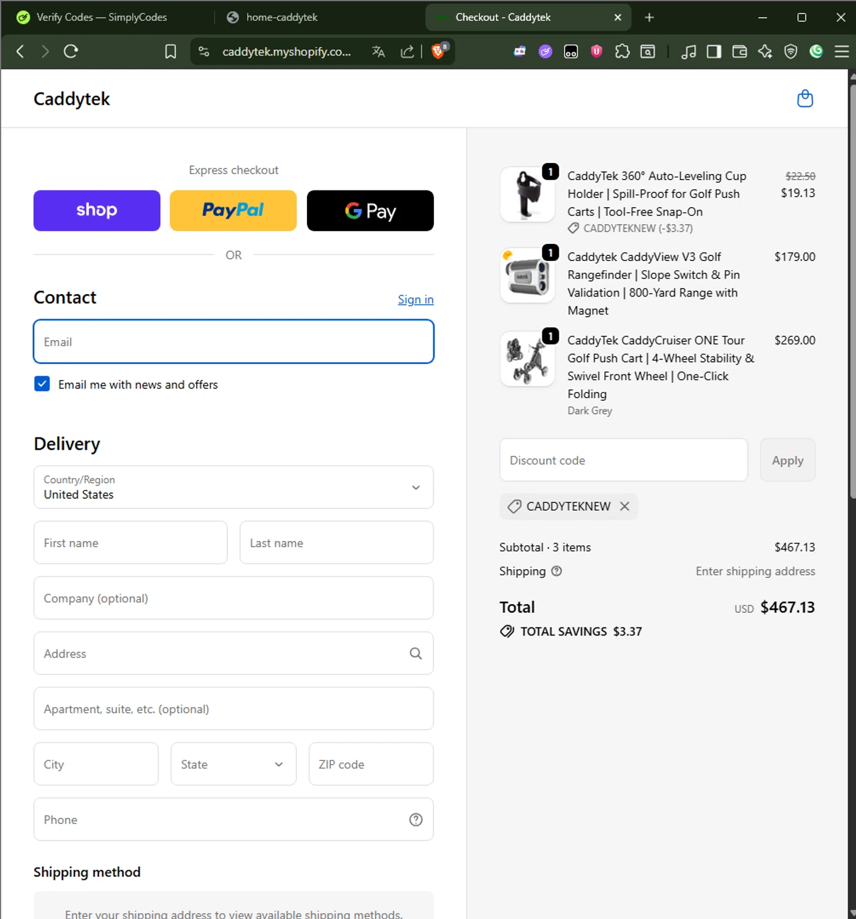Toggle the browser sidebar panel
The height and width of the screenshot is (919, 856).
pos(714,51)
